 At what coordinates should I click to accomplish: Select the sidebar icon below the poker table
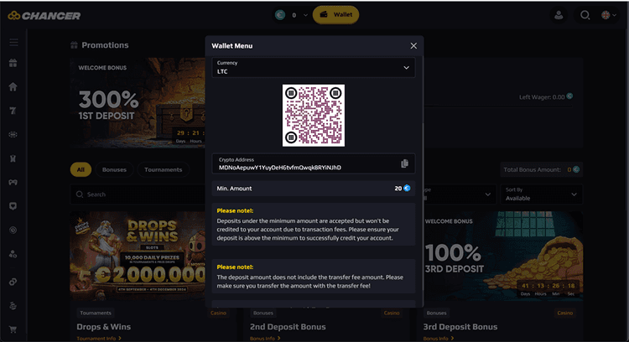click(13, 158)
